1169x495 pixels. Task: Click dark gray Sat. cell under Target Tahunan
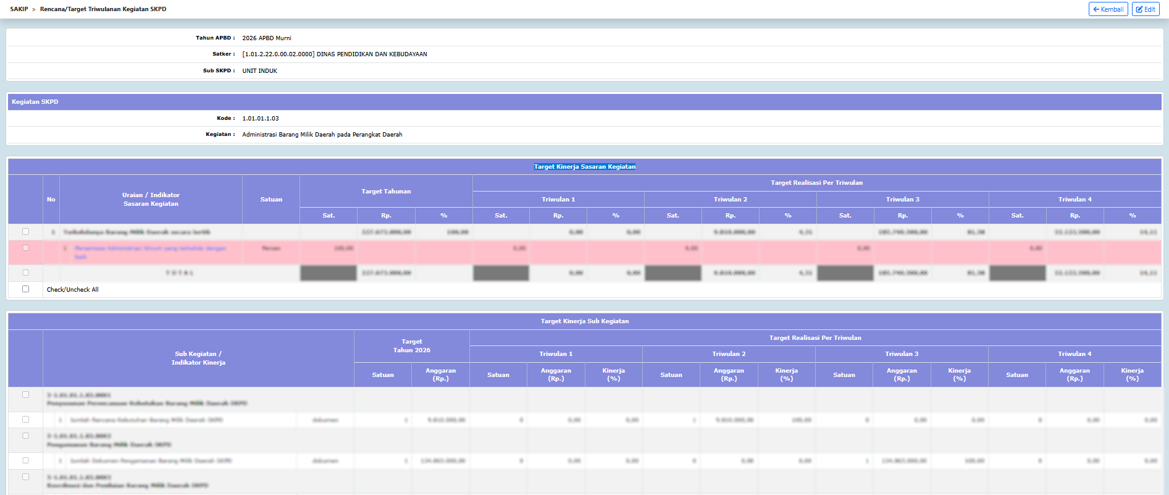(329, 273)
